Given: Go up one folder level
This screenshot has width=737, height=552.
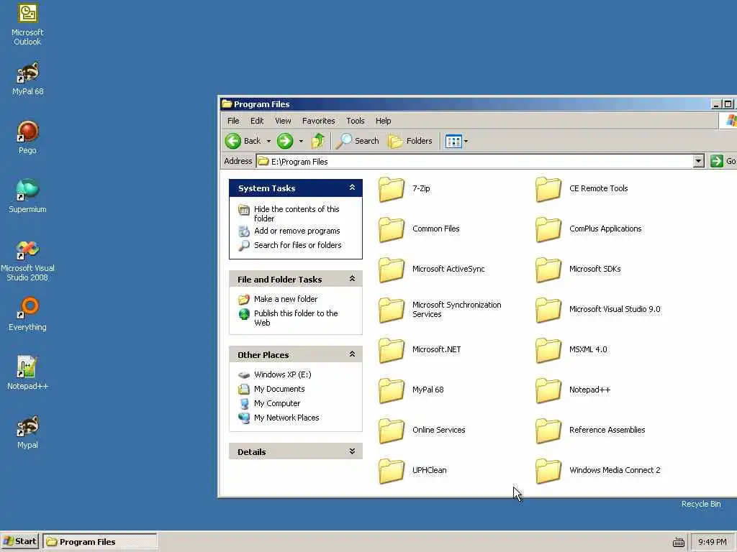Looking at the screenshot, I should pyautogui.click(x=318, y=141).
